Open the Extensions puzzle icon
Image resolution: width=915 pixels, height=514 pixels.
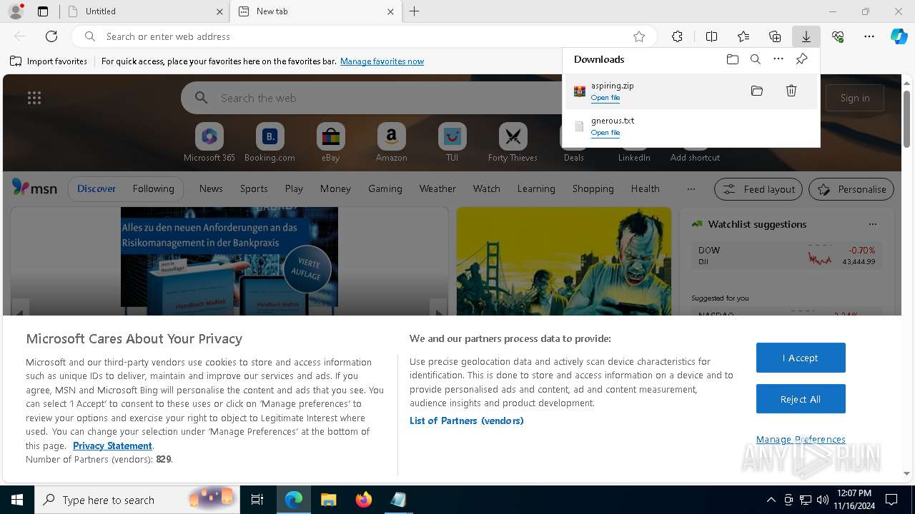point(677,36)
